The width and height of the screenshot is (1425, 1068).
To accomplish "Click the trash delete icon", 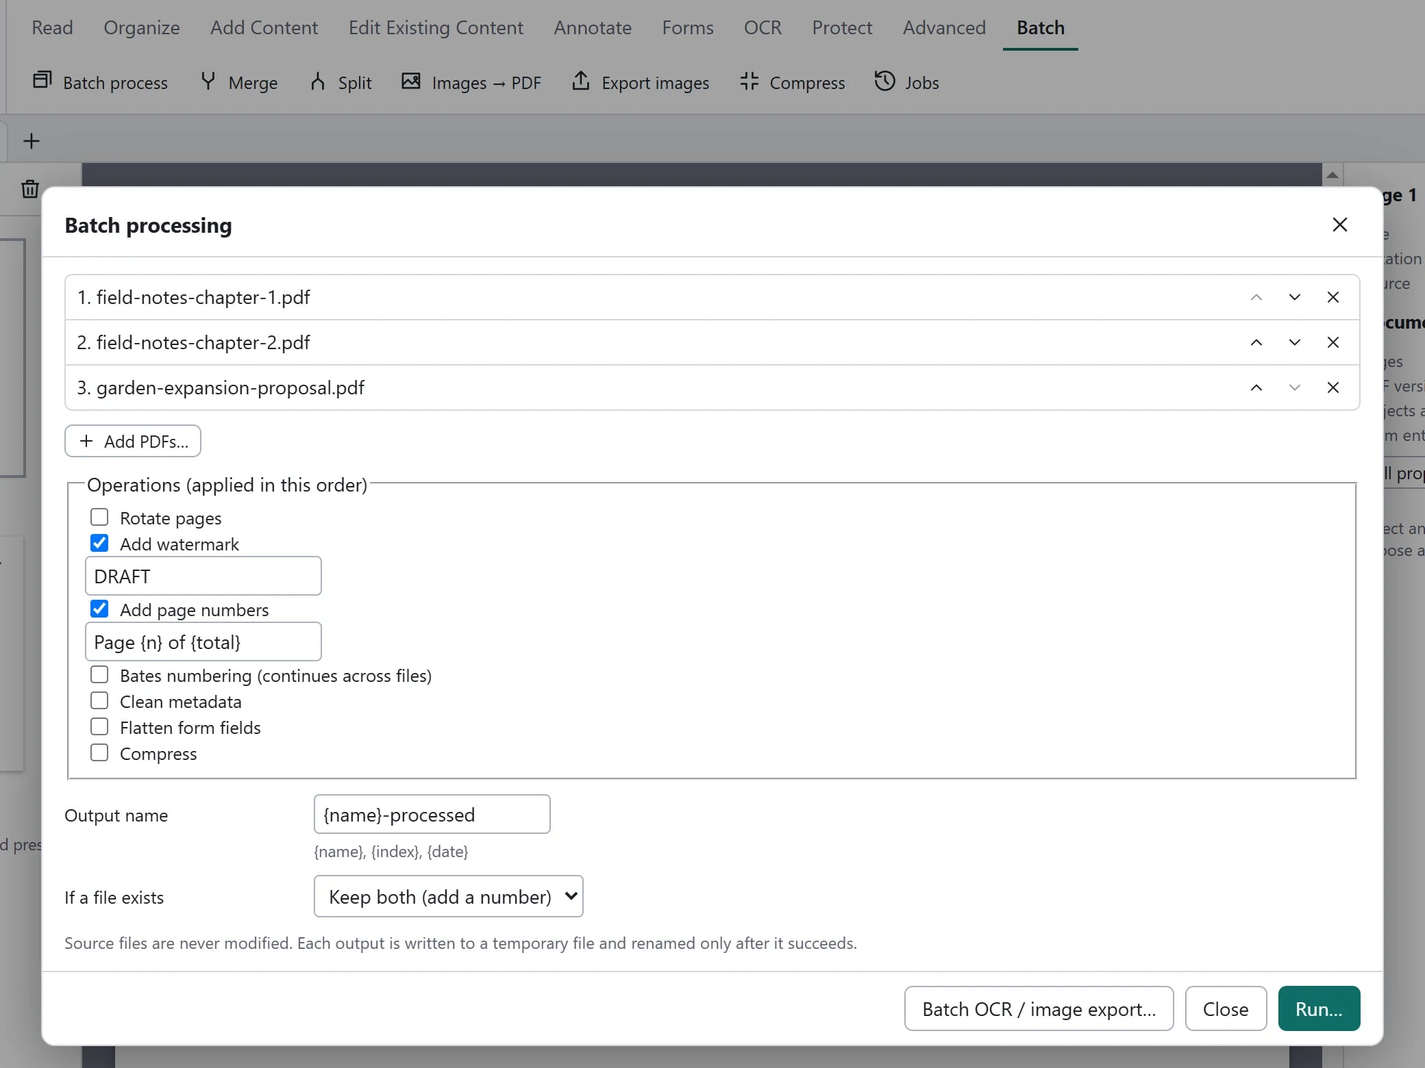I will click(30, 189).
